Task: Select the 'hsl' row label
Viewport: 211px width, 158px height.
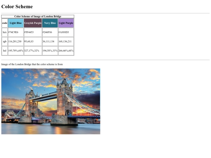Action: pos(5,51)
